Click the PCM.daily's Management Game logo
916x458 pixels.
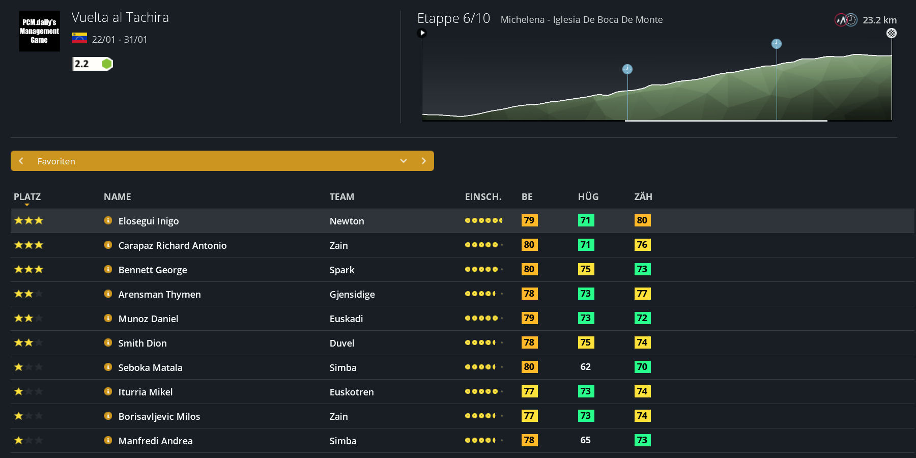pos(40,31)
